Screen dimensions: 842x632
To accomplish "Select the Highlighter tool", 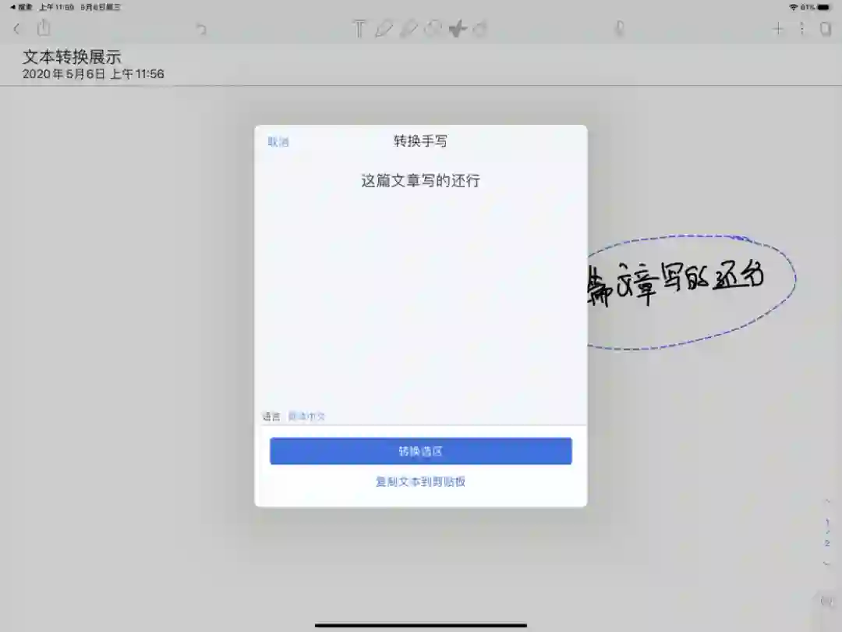I will click(409, 29).
